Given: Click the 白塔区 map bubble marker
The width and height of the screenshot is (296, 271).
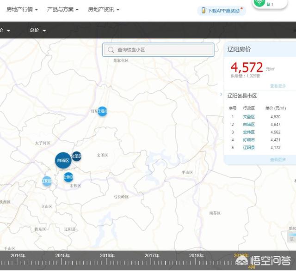Looking at the screenshot, I should [63, 160].
